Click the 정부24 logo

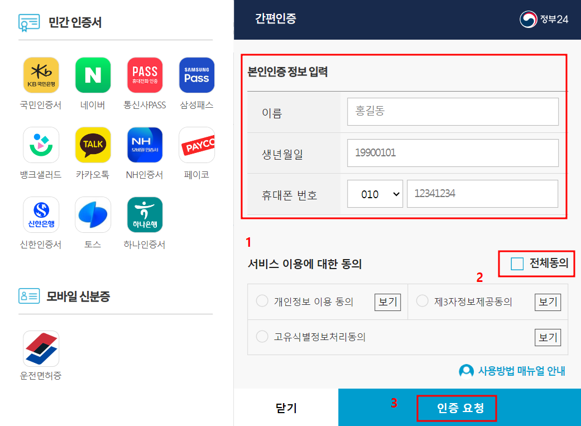544,20
